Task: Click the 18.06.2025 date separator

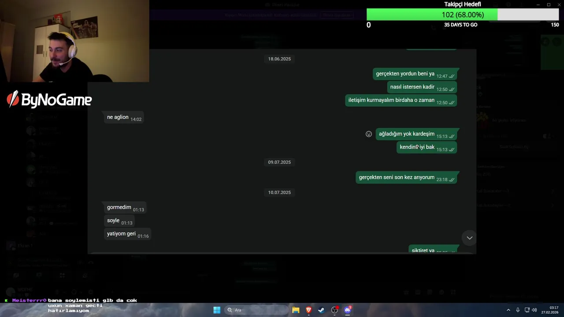Action: pyautogui.click(x=279, y=59)
